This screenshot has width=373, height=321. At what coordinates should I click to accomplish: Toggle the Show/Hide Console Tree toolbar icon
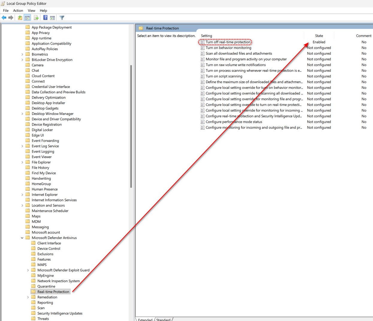click(x=27, y=18)
